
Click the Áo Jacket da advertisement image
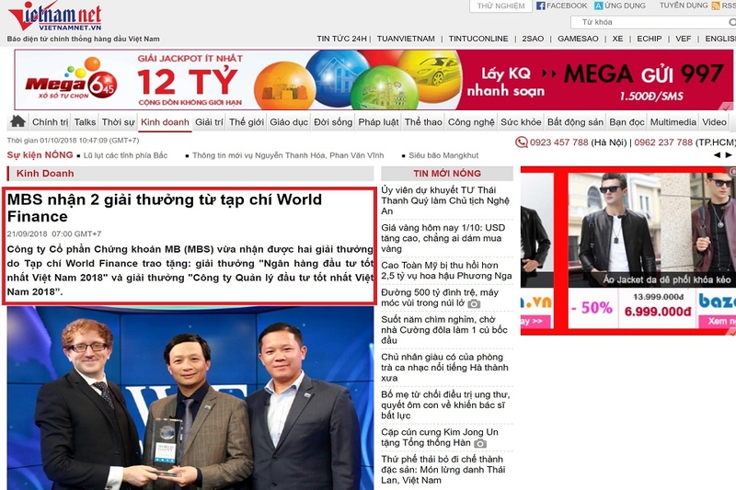pyautogui.click(x=652, y=230)
